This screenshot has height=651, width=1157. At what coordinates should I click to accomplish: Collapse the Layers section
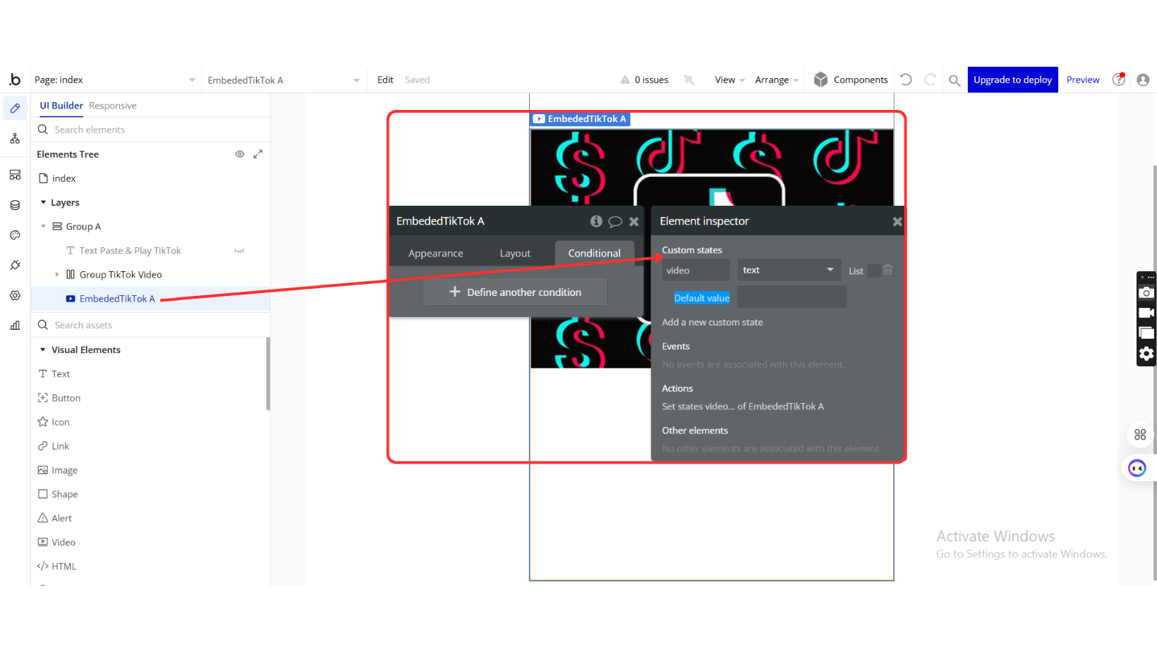[43, 202]
